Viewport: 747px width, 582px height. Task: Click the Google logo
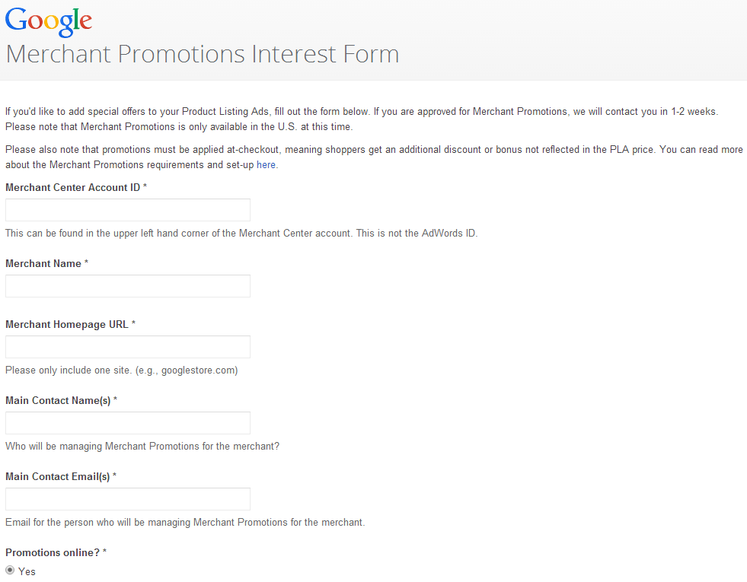click(x=49, y=21)
